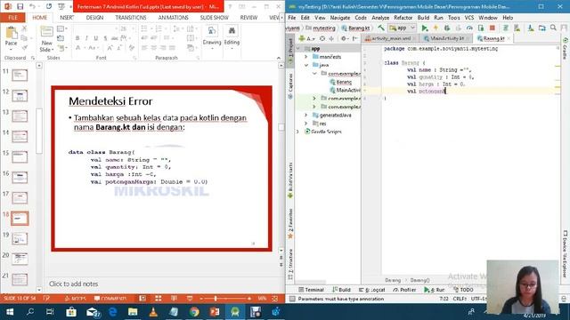Open the Editing group dropdown
Viewport: 570px width, 320px height.
tap(232, 37)
